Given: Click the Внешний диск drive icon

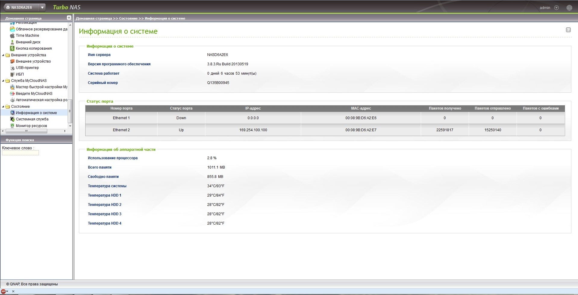Looking at the screenshot, I should 12,42.
